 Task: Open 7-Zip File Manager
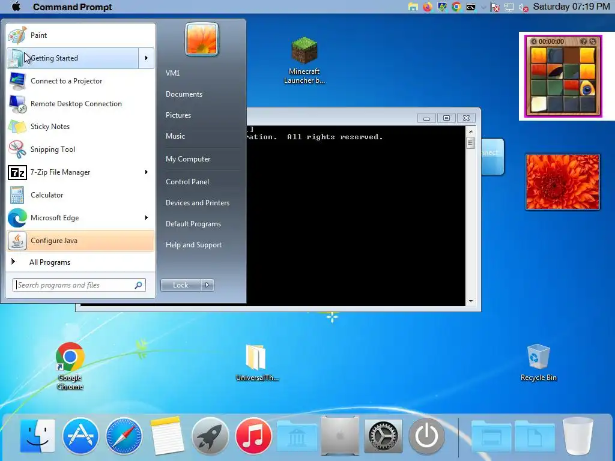[73, 172]
